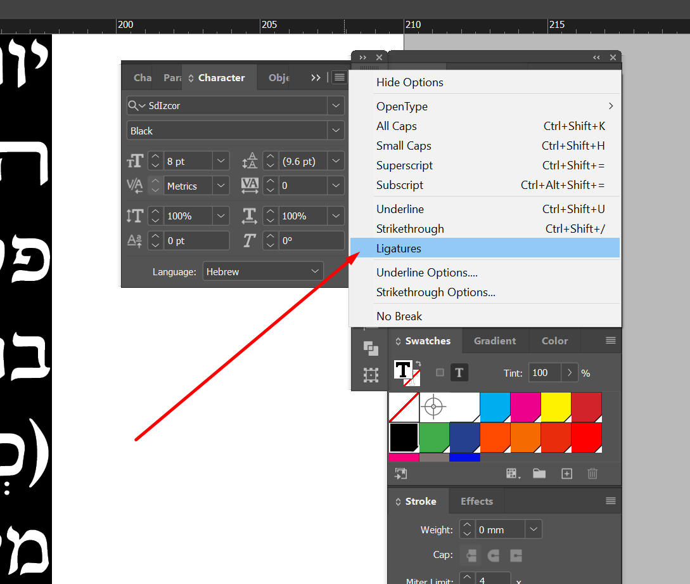Select Formatting affects text T toggle
Viewport: 690px width, 584px height.
459,373
